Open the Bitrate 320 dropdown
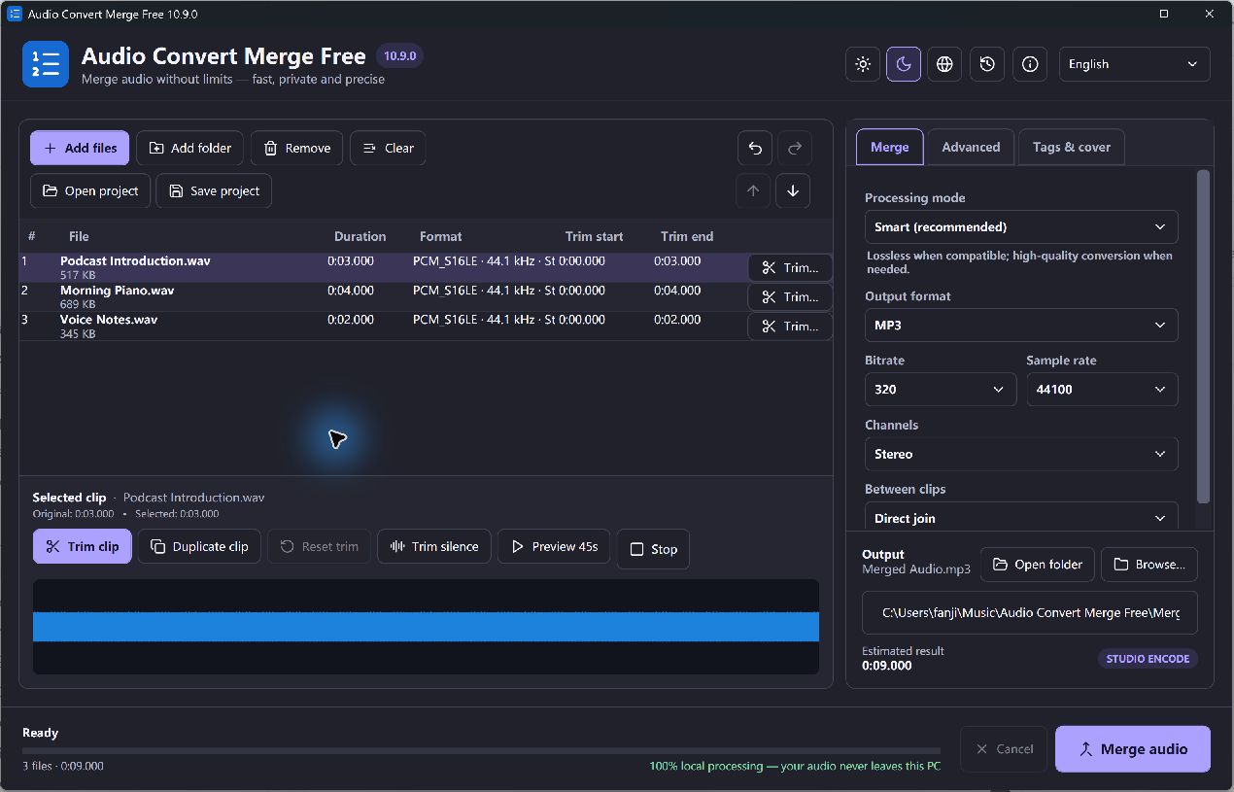 (x=941, y=389)
